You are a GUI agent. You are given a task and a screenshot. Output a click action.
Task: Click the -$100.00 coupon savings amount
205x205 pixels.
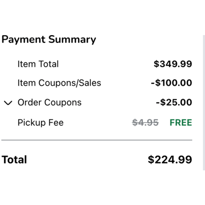coord(172,83)
